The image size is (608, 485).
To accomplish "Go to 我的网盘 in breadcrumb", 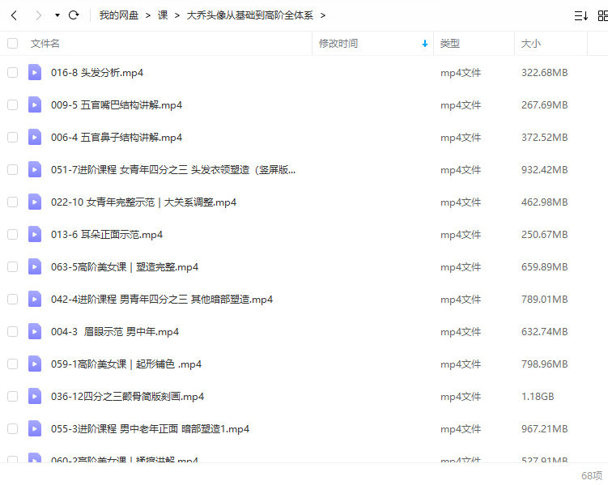I will 119,15.
